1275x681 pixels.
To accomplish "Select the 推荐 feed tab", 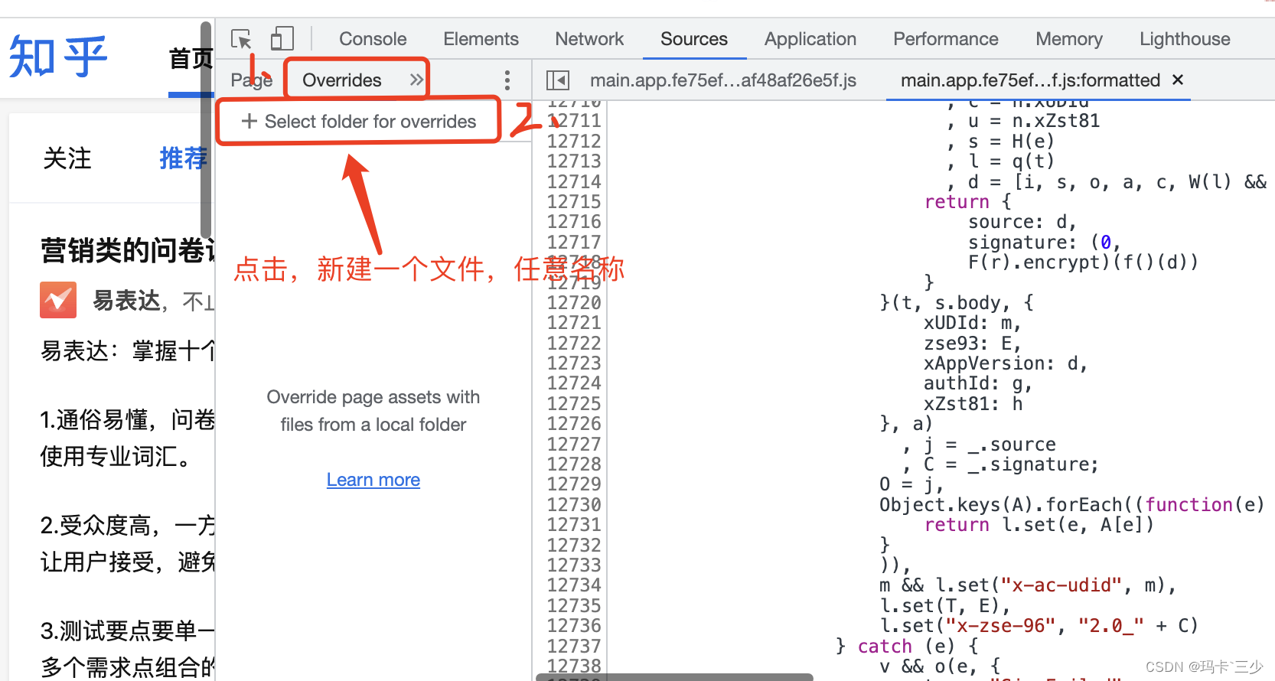I will (184, 158).
